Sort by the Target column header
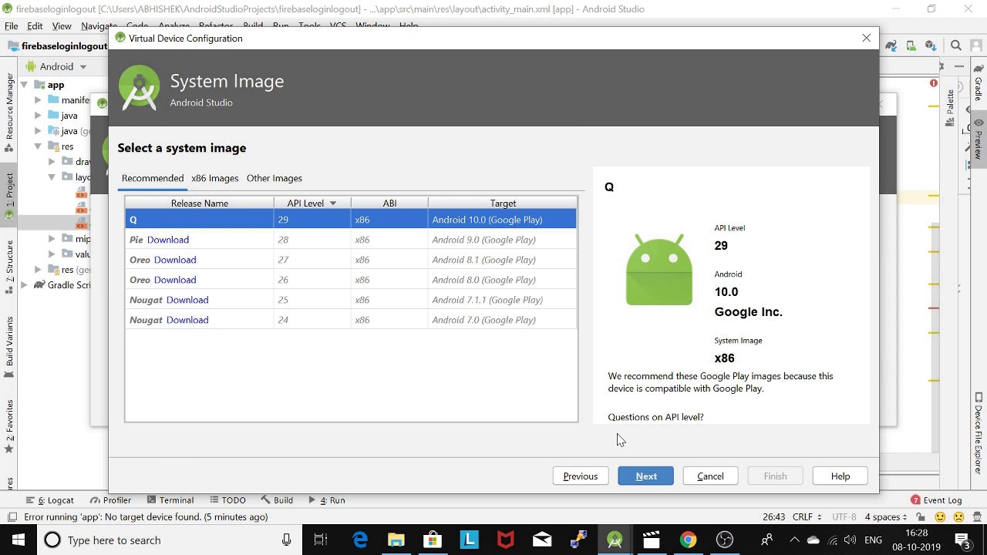 pos(503,203)
